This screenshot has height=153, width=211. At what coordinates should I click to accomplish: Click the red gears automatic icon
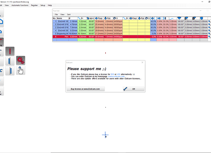(20, 60)
